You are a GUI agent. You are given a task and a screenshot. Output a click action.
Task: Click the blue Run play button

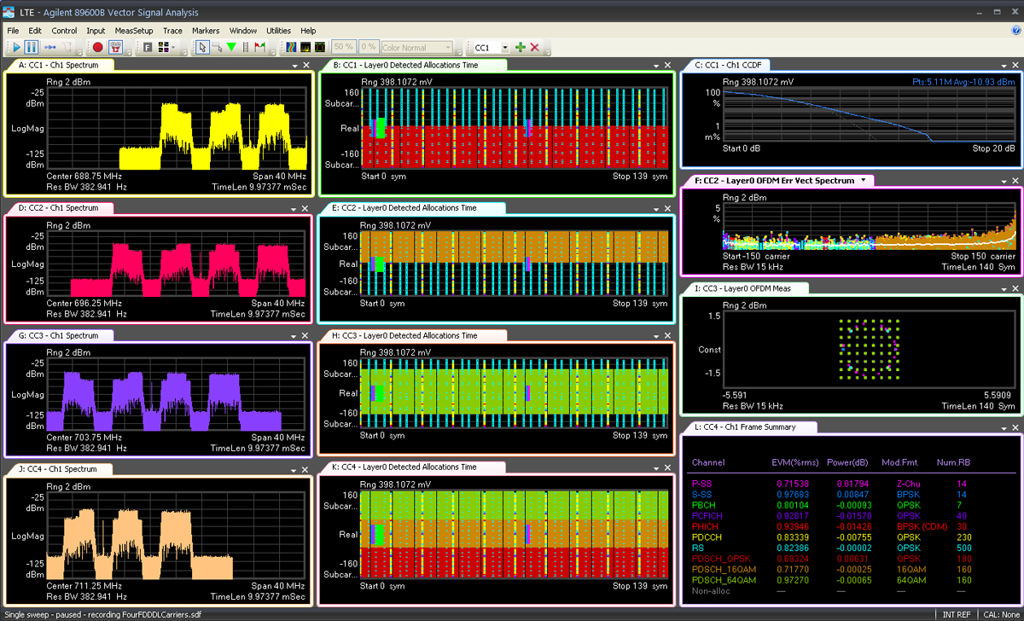click(15, 48)
